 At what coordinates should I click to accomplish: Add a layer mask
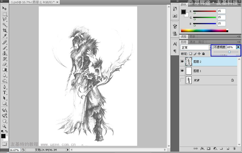[x=209, y=149]
